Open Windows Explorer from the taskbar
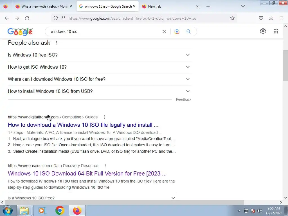 click(x=24, y=210)
